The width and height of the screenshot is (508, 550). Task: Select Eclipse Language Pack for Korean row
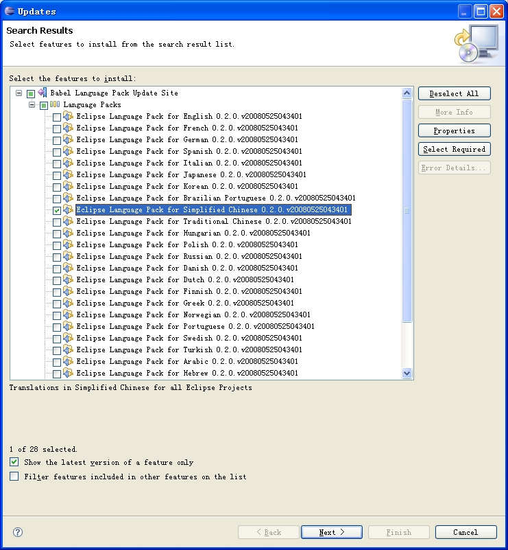[x=187, y=186]
